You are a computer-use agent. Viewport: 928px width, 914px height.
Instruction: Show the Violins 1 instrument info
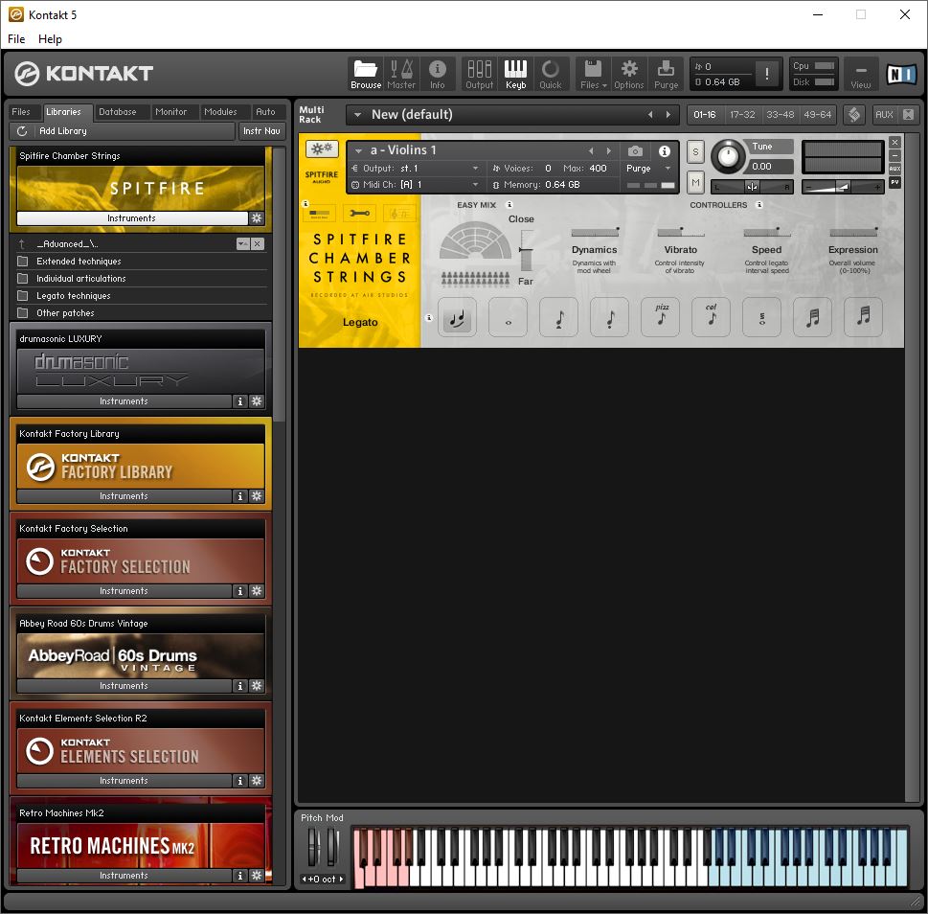[x=664, y=151]
